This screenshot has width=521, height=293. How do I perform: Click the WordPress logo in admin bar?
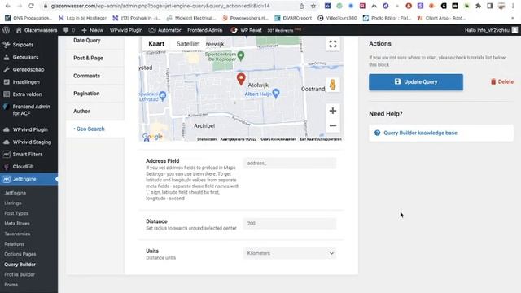click(6, 30)
